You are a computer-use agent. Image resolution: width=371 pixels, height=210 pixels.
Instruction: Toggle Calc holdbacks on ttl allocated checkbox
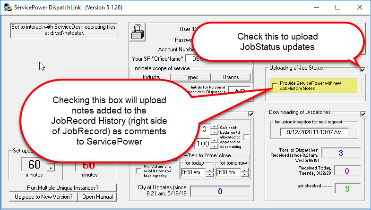coord(246,137)
